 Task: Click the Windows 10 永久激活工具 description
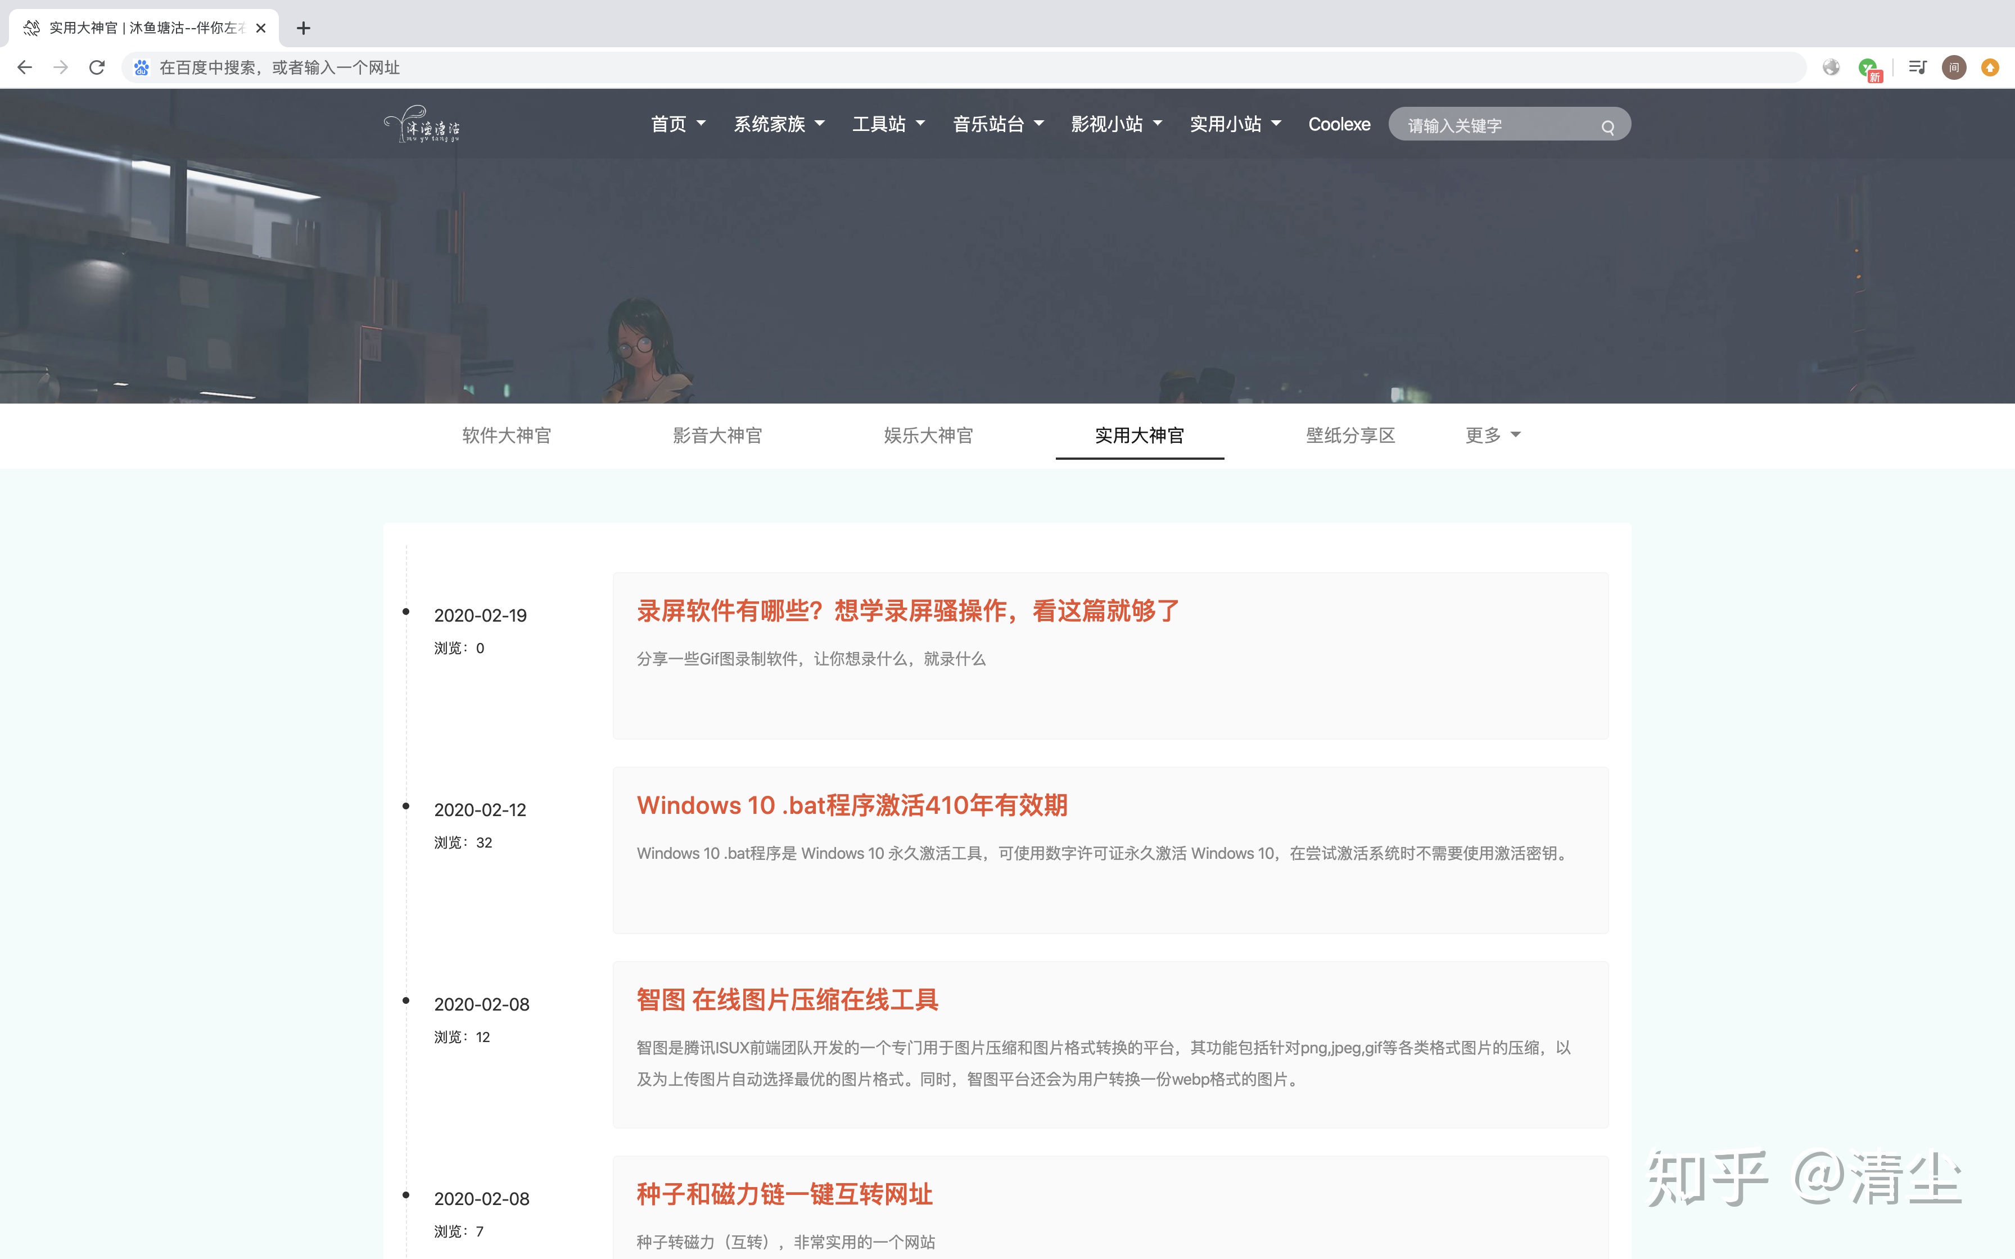tap(1104, 854)
